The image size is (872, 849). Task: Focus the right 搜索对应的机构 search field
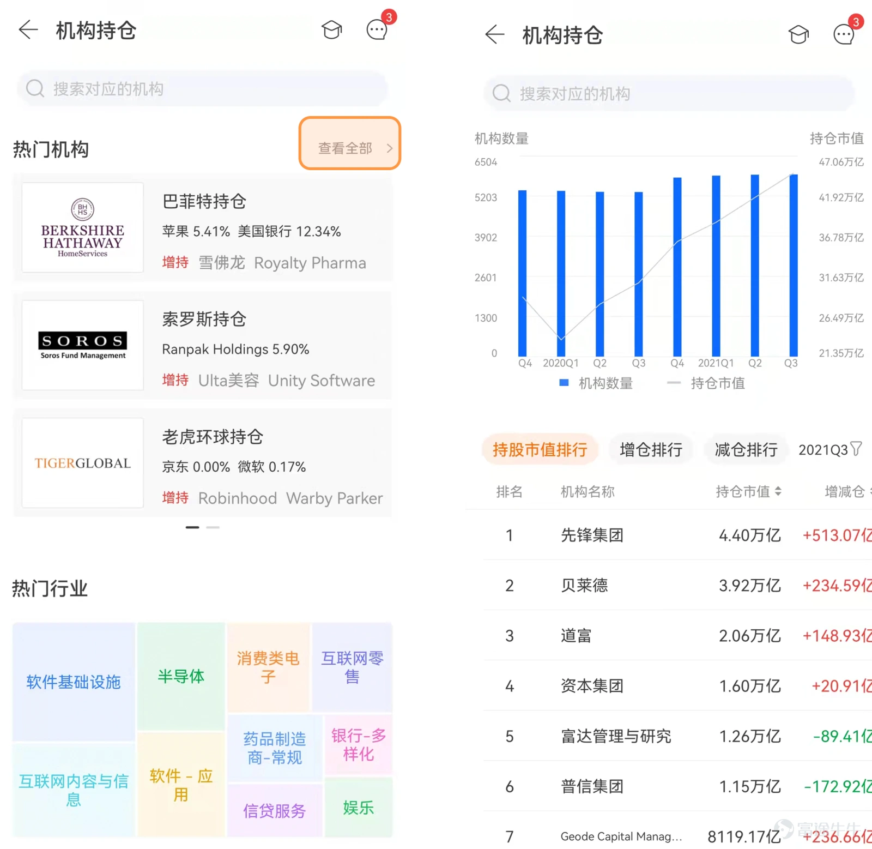(x=669, y=93)
